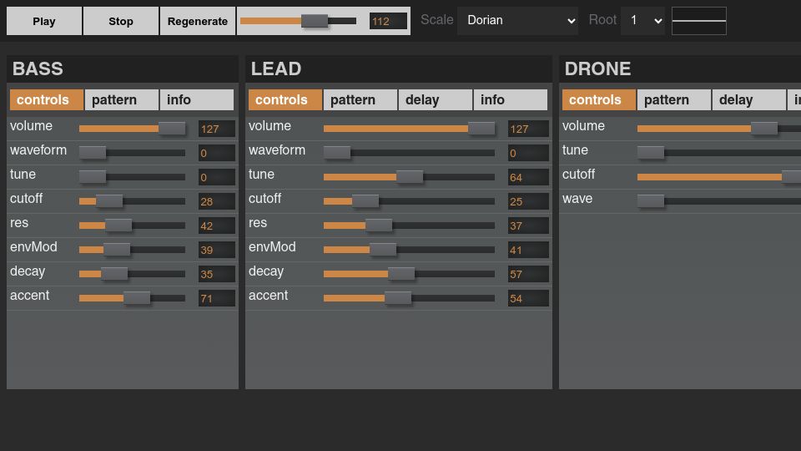
Task: Click the LEAD cutoff slider handle
Action: click(x=365, y=201)
